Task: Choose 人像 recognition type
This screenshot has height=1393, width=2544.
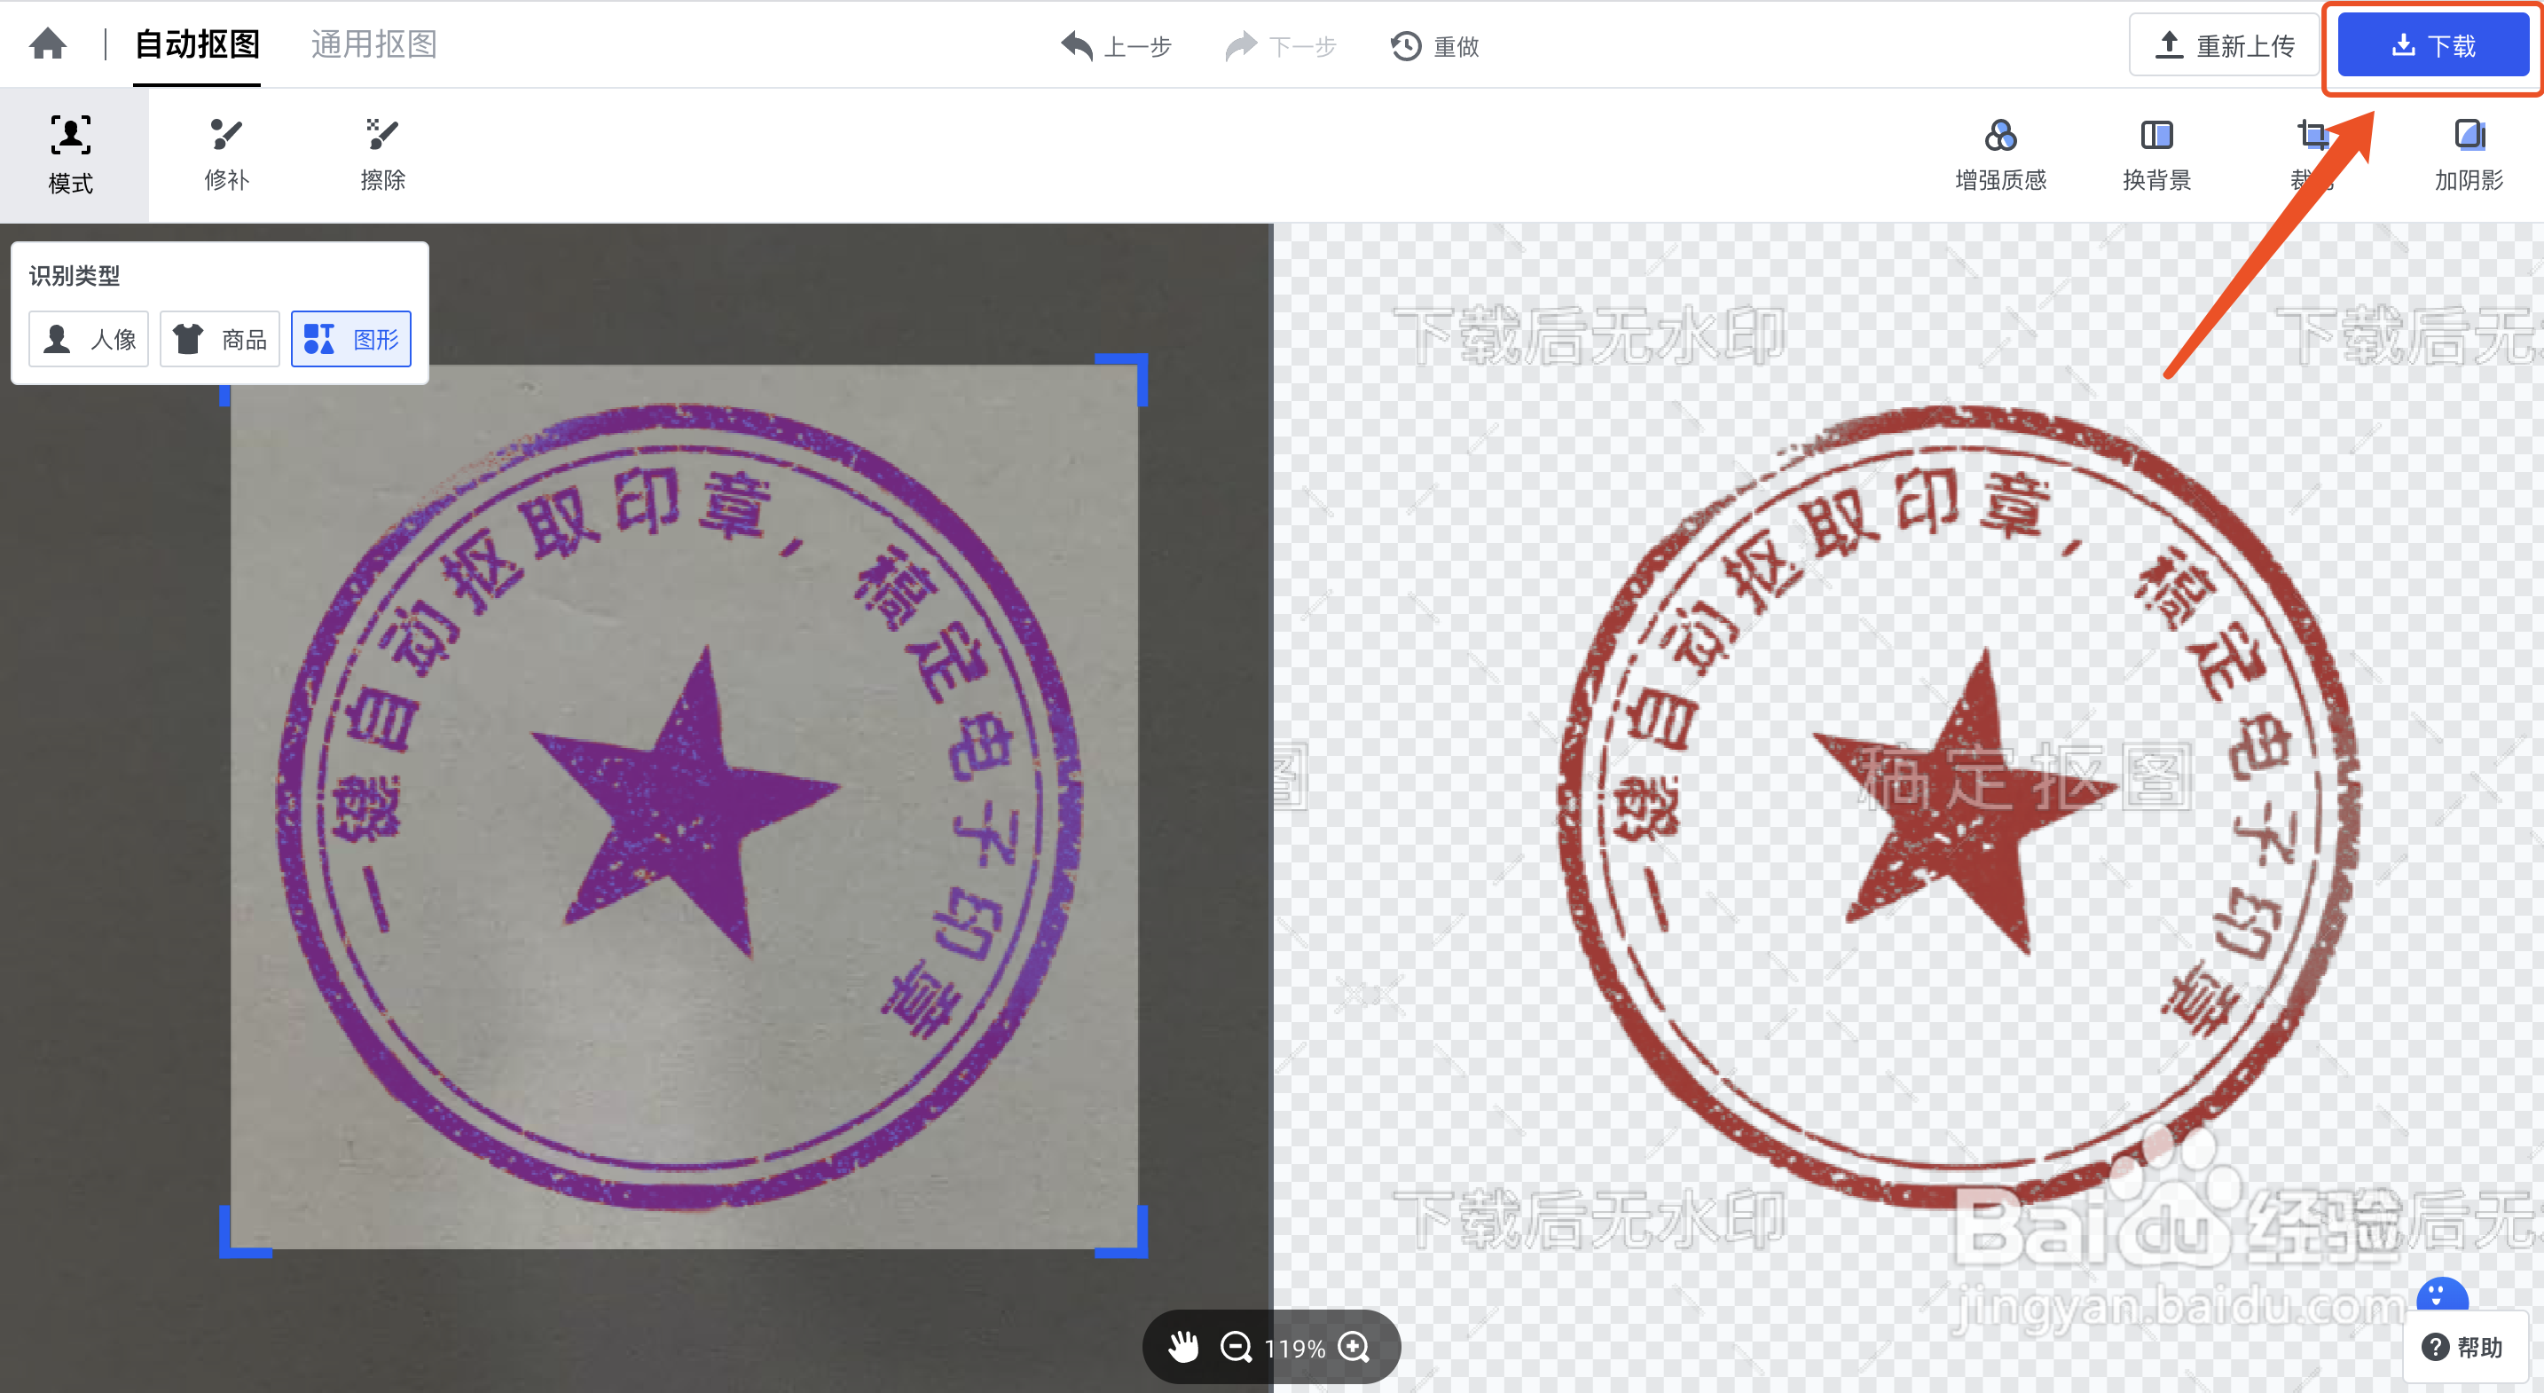Action: 89,339
